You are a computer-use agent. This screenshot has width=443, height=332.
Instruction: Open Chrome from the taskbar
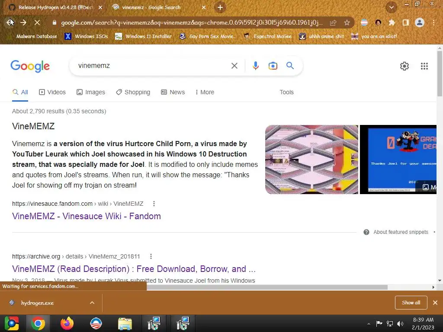38,323
